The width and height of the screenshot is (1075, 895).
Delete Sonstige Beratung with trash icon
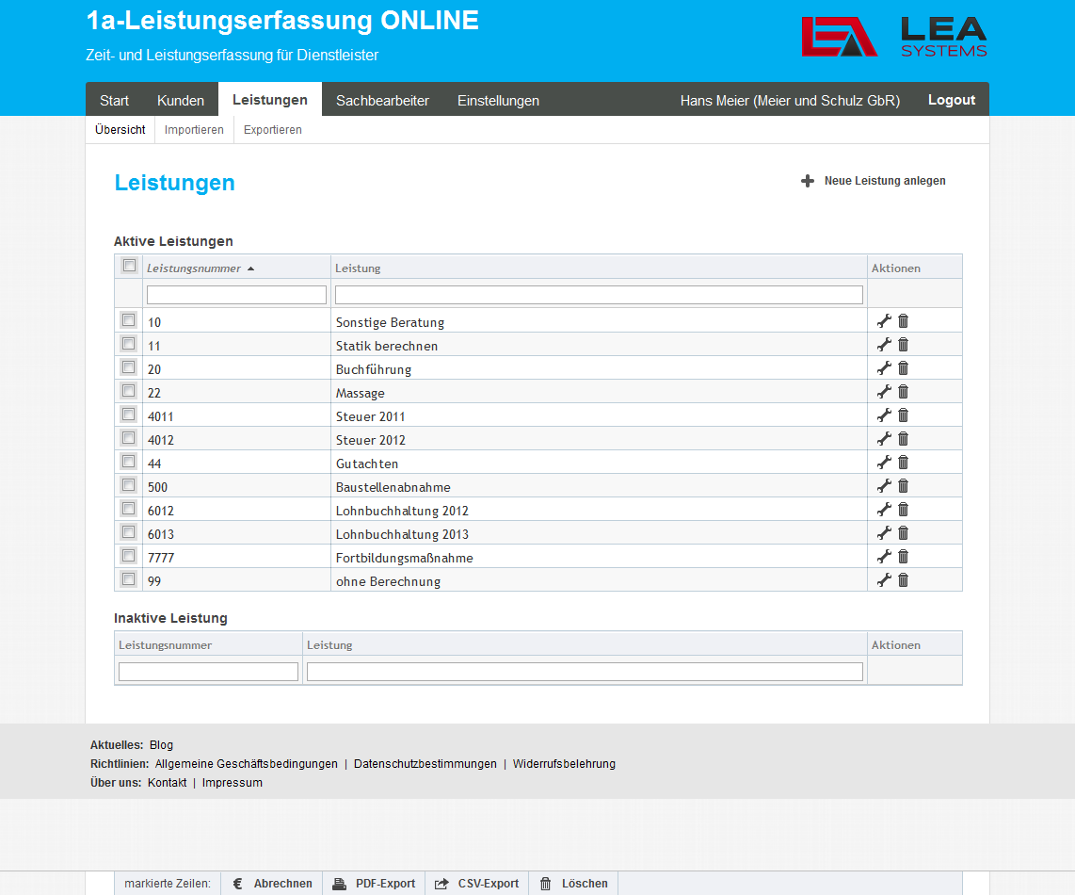tap(903, 320)
